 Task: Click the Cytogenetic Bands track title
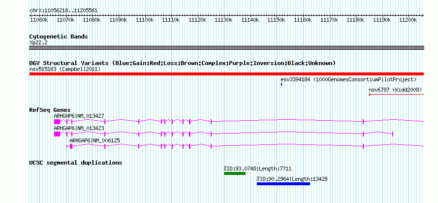pos(59,36)
